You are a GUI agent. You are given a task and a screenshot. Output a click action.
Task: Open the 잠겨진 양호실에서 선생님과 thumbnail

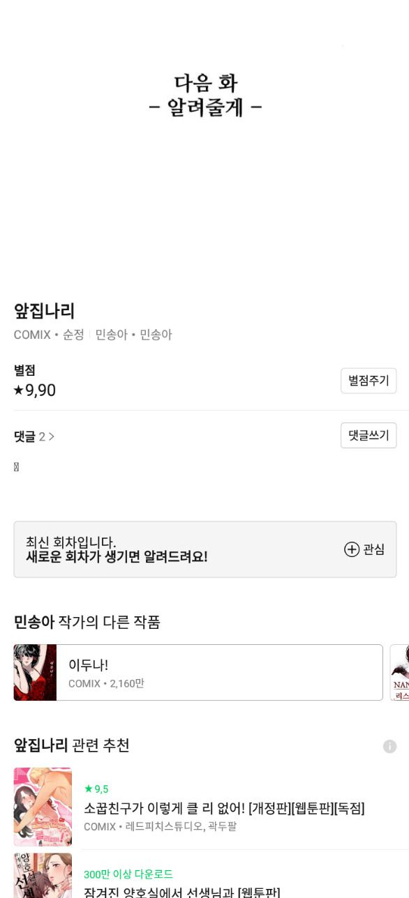tap(43, 876)
